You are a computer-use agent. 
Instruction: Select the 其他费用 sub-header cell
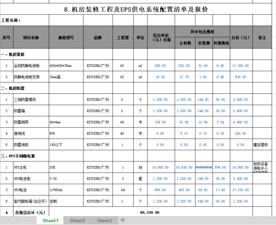coord(221,43)
